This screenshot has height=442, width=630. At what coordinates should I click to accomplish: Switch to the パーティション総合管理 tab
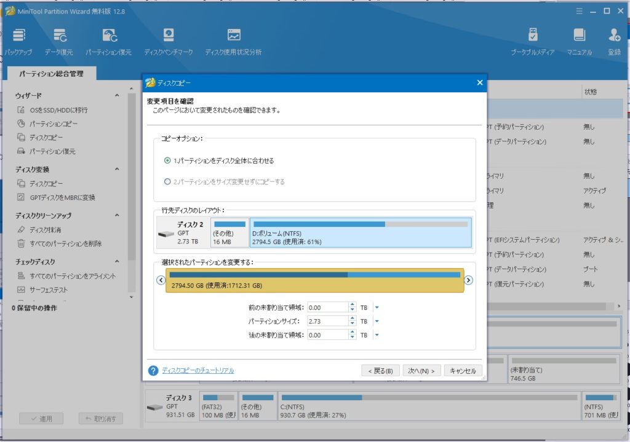(x=50, y=74)
